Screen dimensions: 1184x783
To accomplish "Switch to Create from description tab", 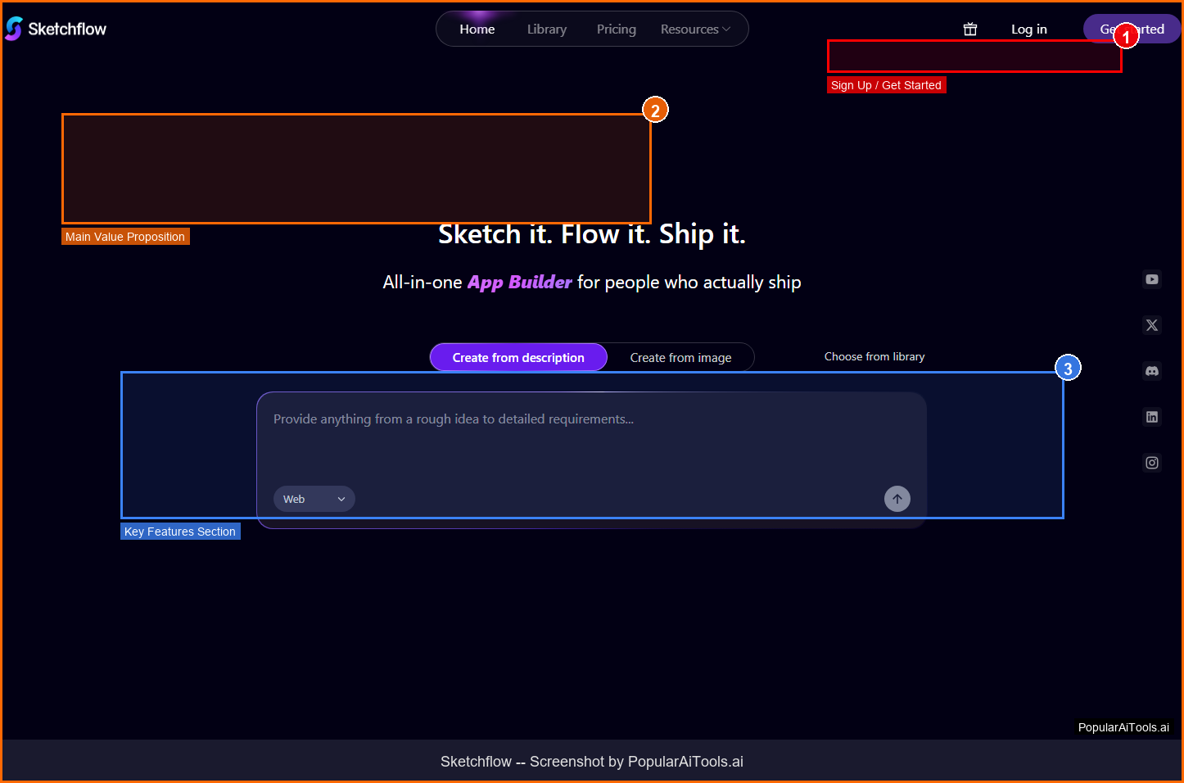I will coord(518,358).
